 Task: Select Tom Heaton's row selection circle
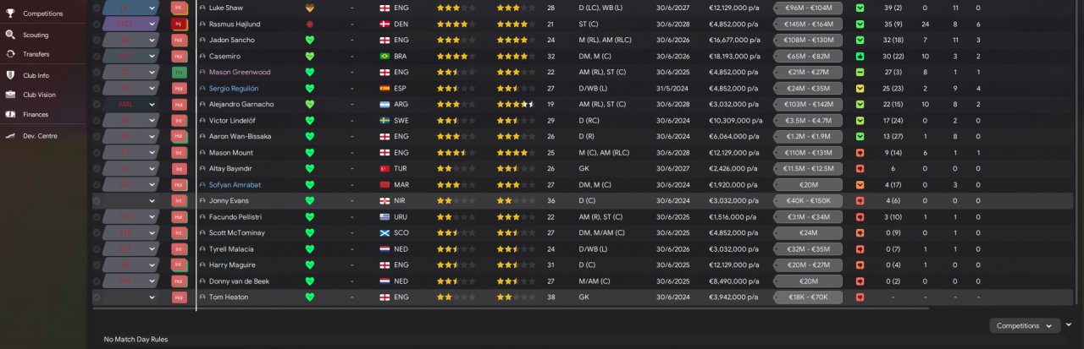click(x=97, y=297)
